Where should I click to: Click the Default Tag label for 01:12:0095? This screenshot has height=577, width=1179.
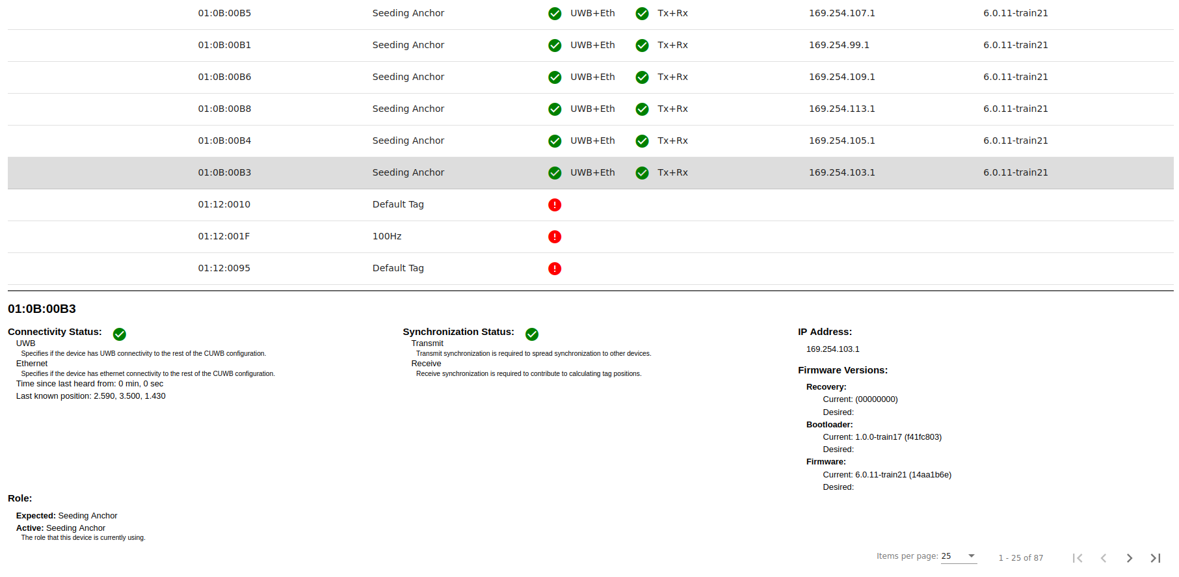(398, 268)
